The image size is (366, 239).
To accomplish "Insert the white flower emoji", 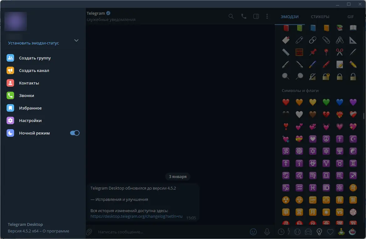I will [x=353, y=212].
